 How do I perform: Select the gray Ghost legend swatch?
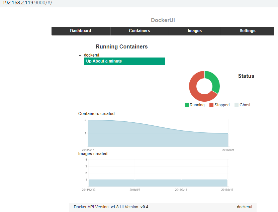(237, 105)
